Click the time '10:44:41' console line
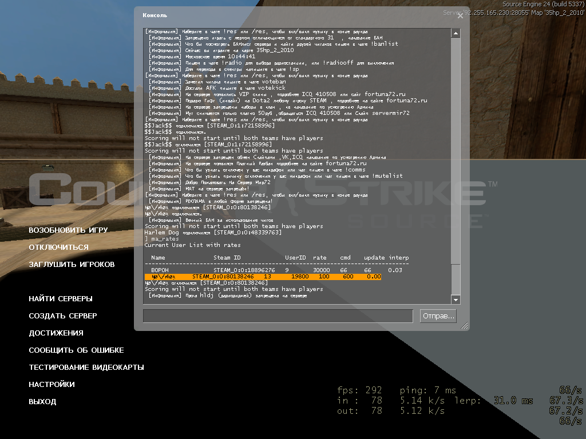The image size is (586, 439). click(x=202, y=57)
